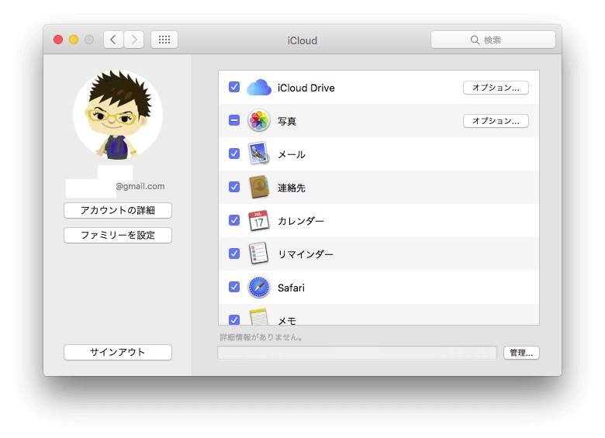
Task: Go back with the left chevron button
Action: [x=113, y=40]
